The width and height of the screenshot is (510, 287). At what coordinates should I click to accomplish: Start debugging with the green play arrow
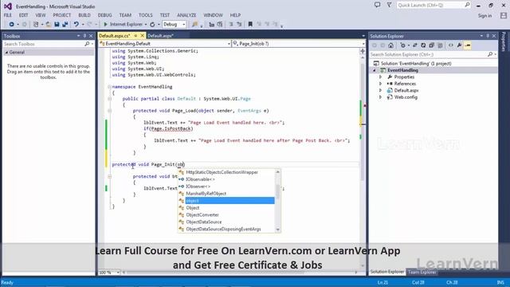(105, 25)
